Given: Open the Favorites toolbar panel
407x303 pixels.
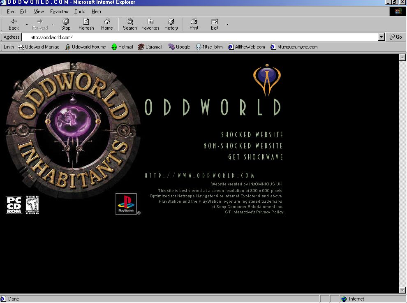Looking at the screenshot, I should tap(150, 24).
